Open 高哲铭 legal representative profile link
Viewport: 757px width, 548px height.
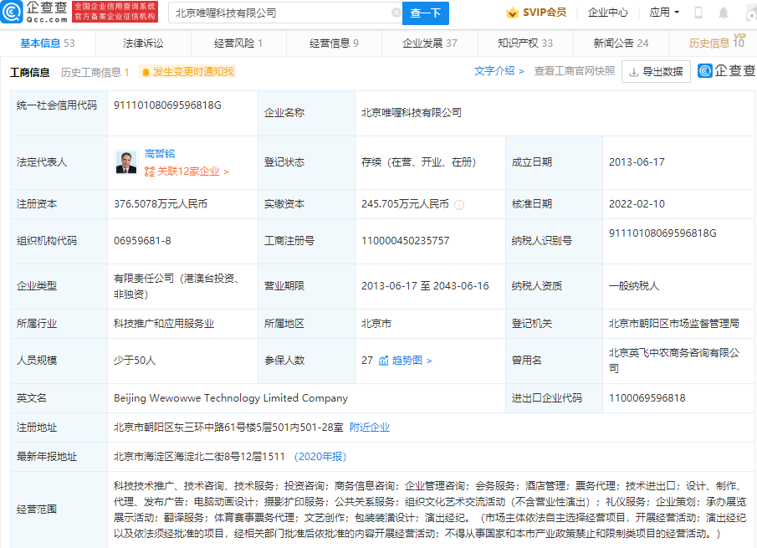coord(160,155)
